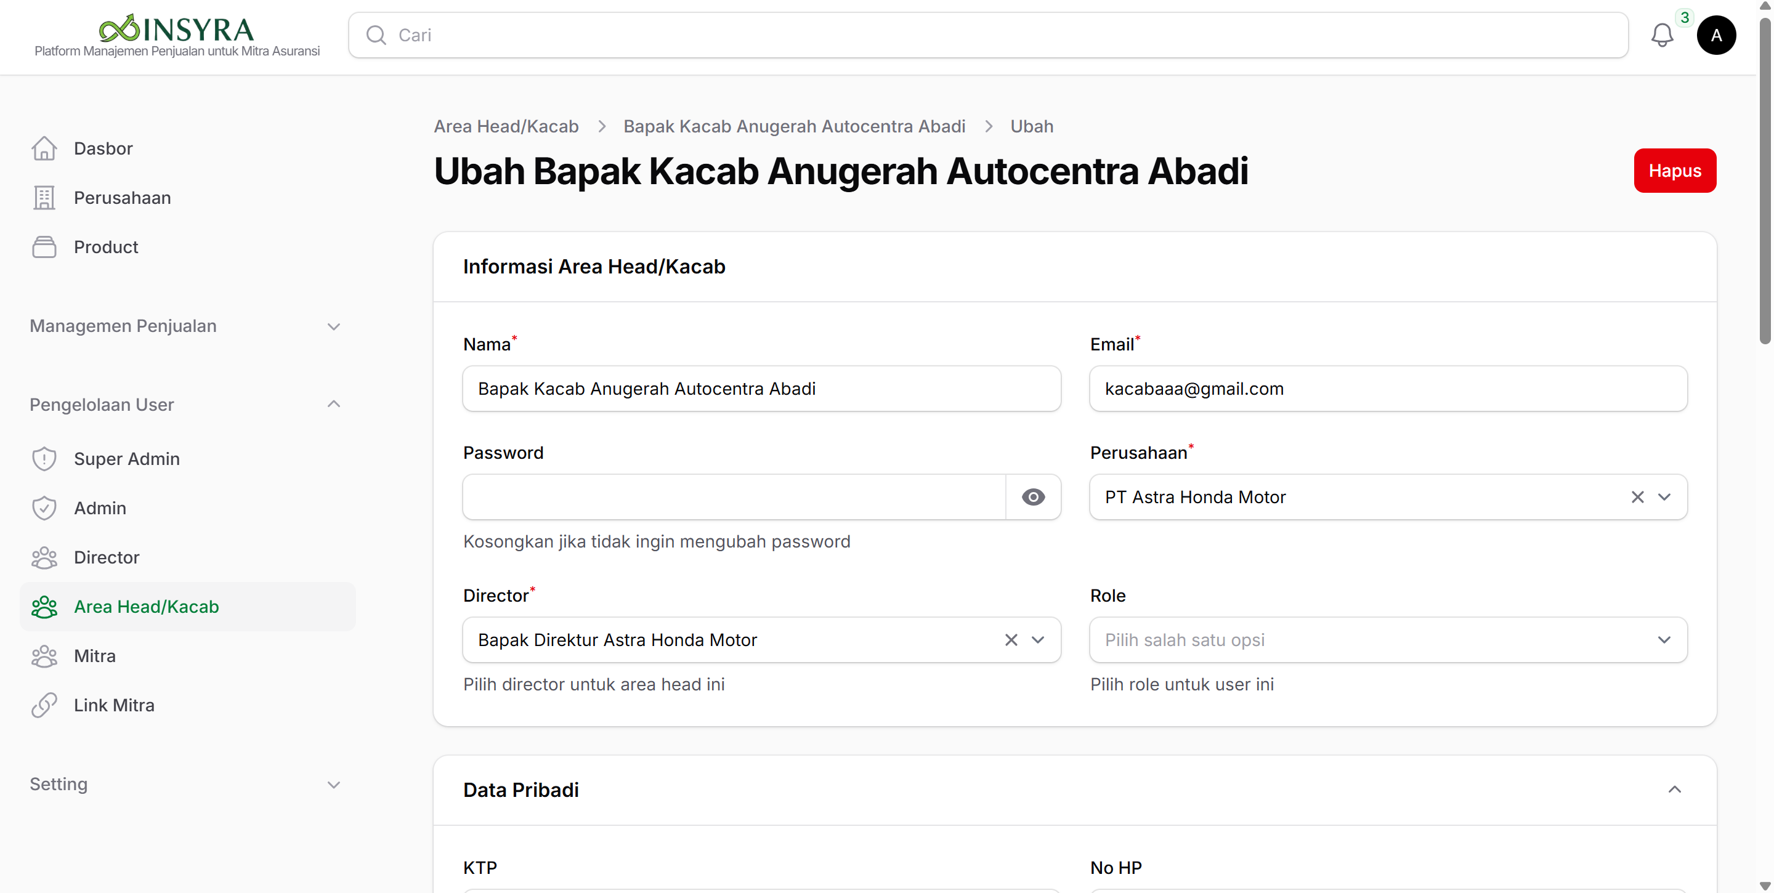Select Area Head/Kacab sidebar item
The height and width of the screenshot is (893, 1774).
[187, 607]
